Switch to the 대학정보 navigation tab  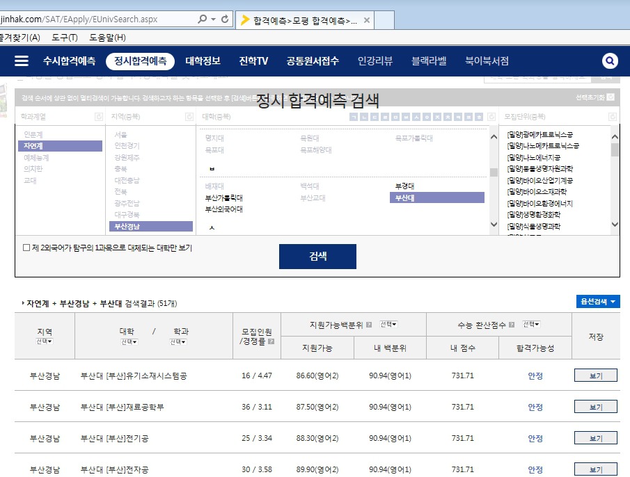click(203, 61)
